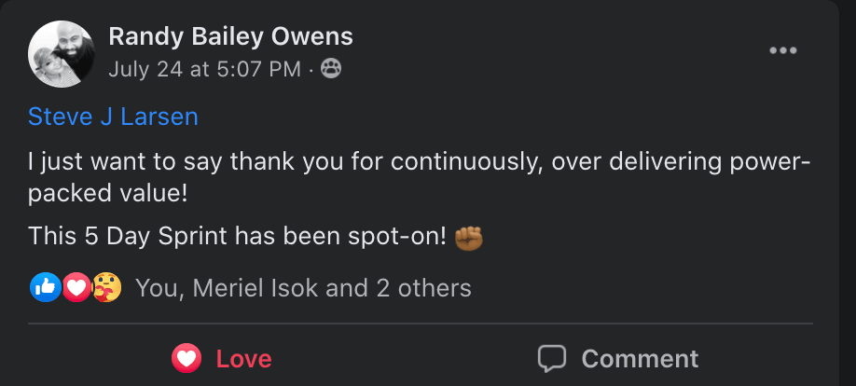Screen dimensions: 856x386
Task: Click the group audience privacy icon
Action: coord(331,68)
